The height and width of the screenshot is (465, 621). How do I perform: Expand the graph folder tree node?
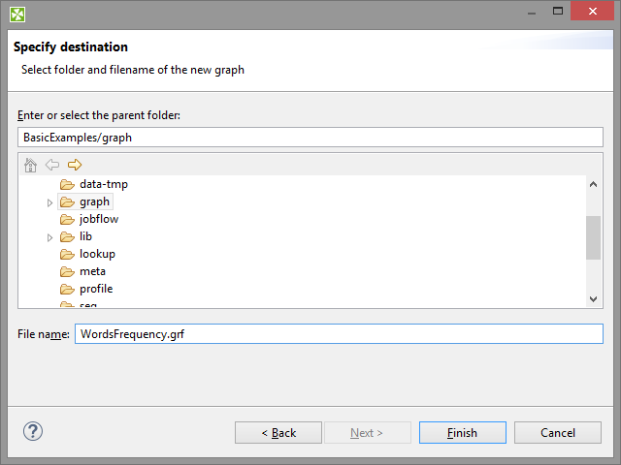pyautogui.click(x=50, y=202)
